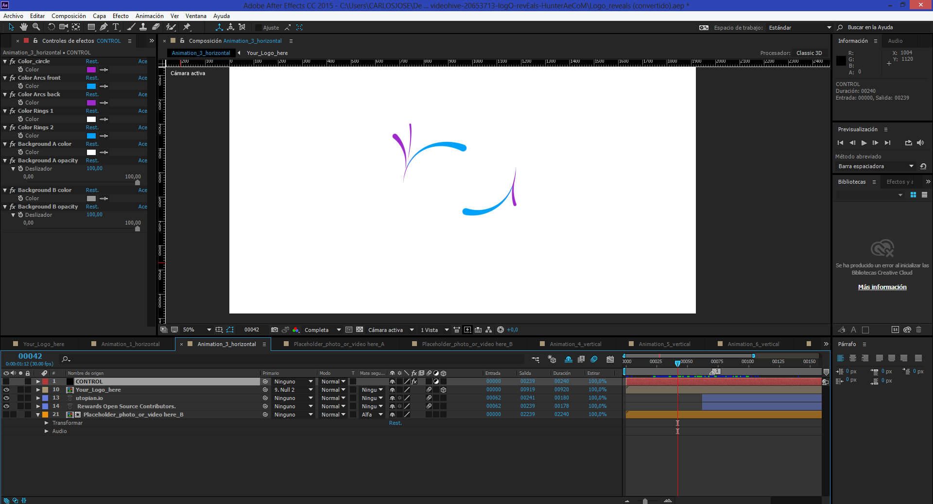This screenshot has height=504, width=933.
Task: Hide the Your_Logo_here layer
Action: click(x=6, y=390)
